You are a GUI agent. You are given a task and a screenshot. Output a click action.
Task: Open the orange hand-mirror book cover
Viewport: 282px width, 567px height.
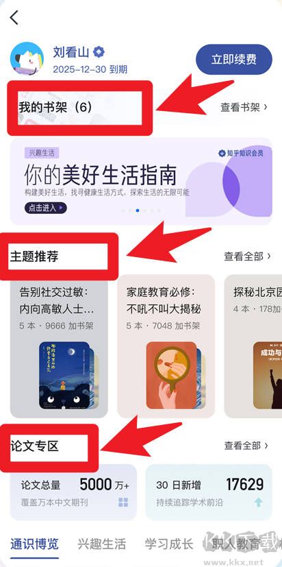coord(172,375)
